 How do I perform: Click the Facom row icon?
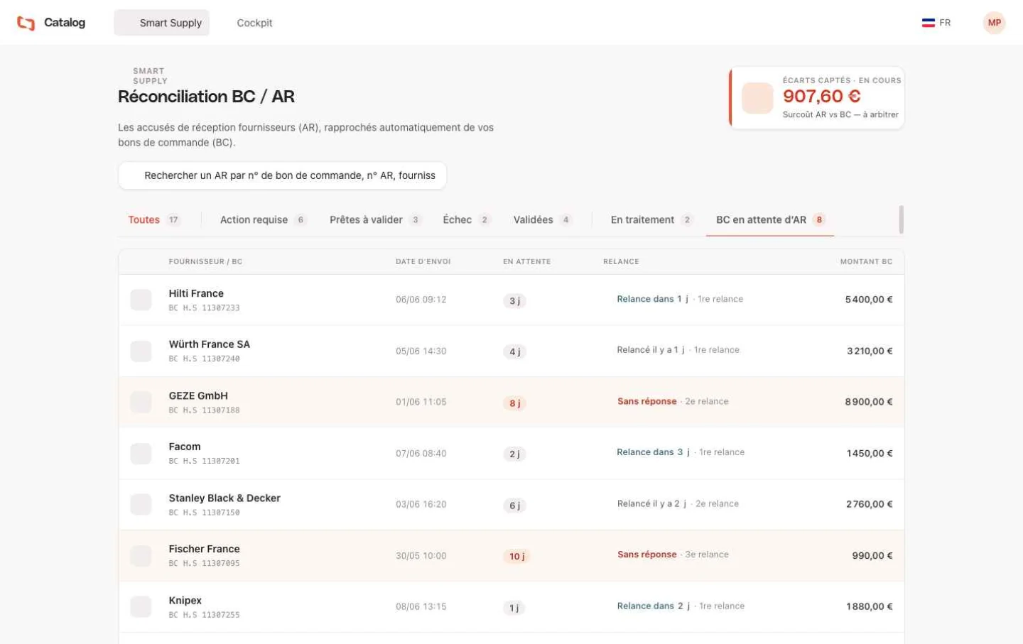(141, 453)
